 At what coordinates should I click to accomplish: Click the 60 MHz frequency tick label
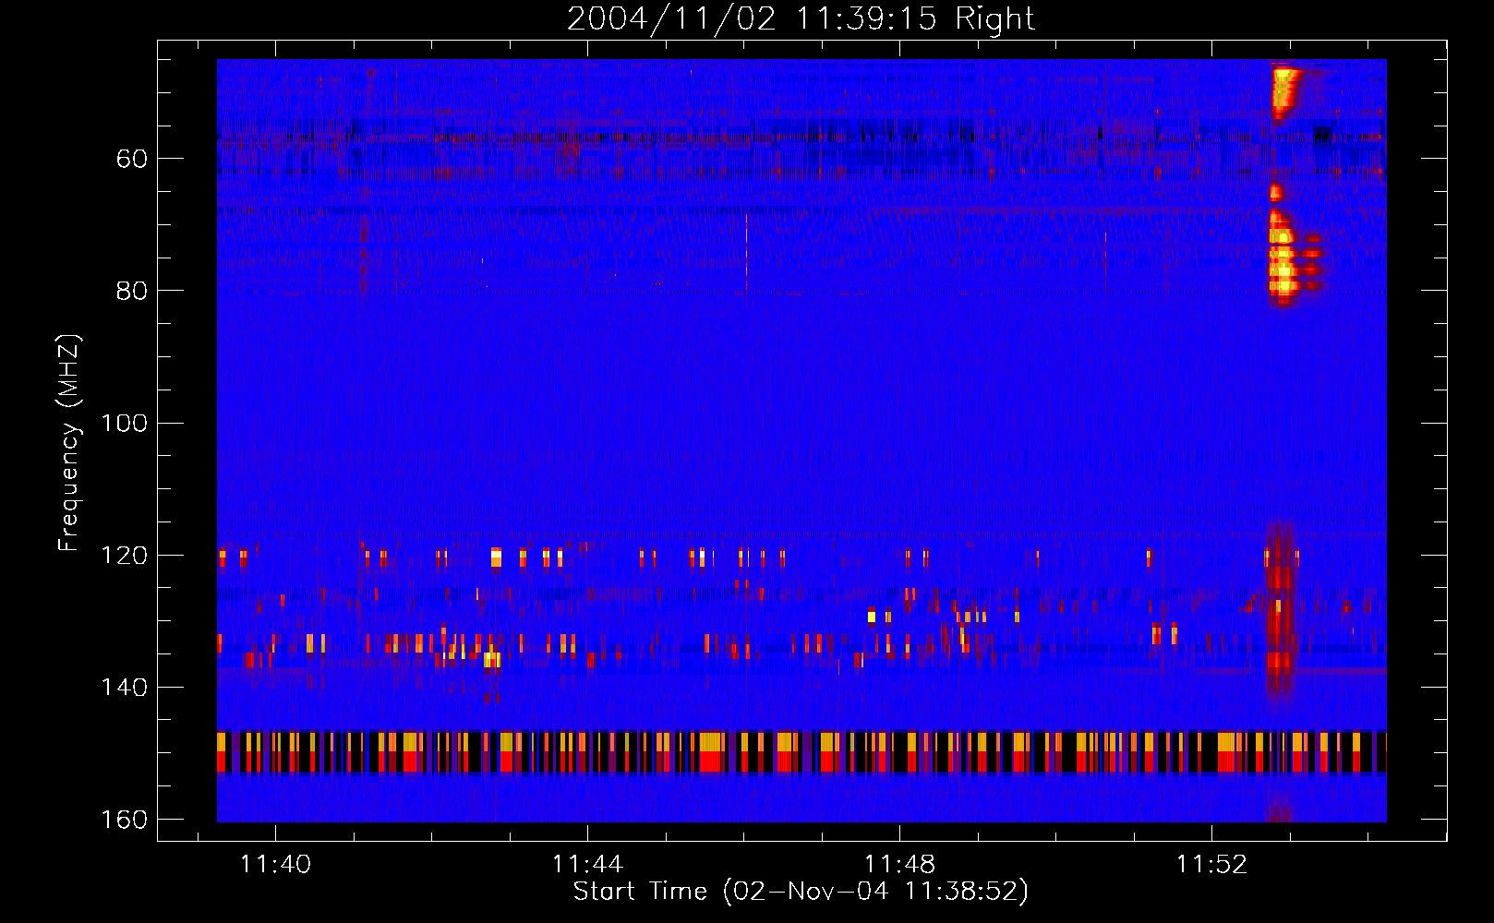(x=131, y=159)
